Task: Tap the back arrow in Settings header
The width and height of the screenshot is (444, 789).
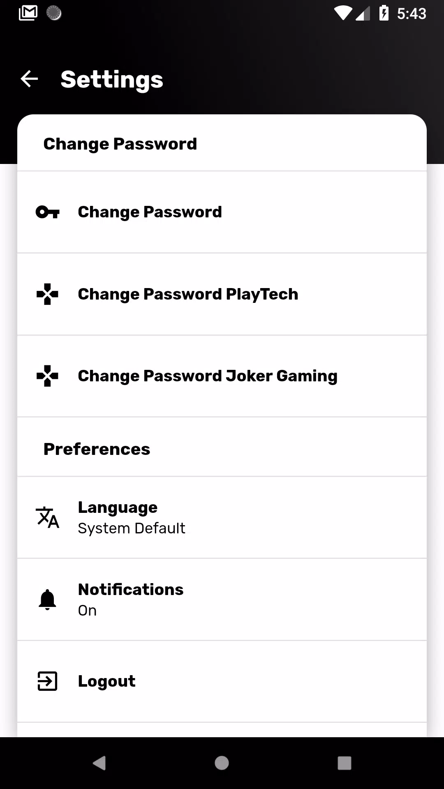Action: coord(29,79)
